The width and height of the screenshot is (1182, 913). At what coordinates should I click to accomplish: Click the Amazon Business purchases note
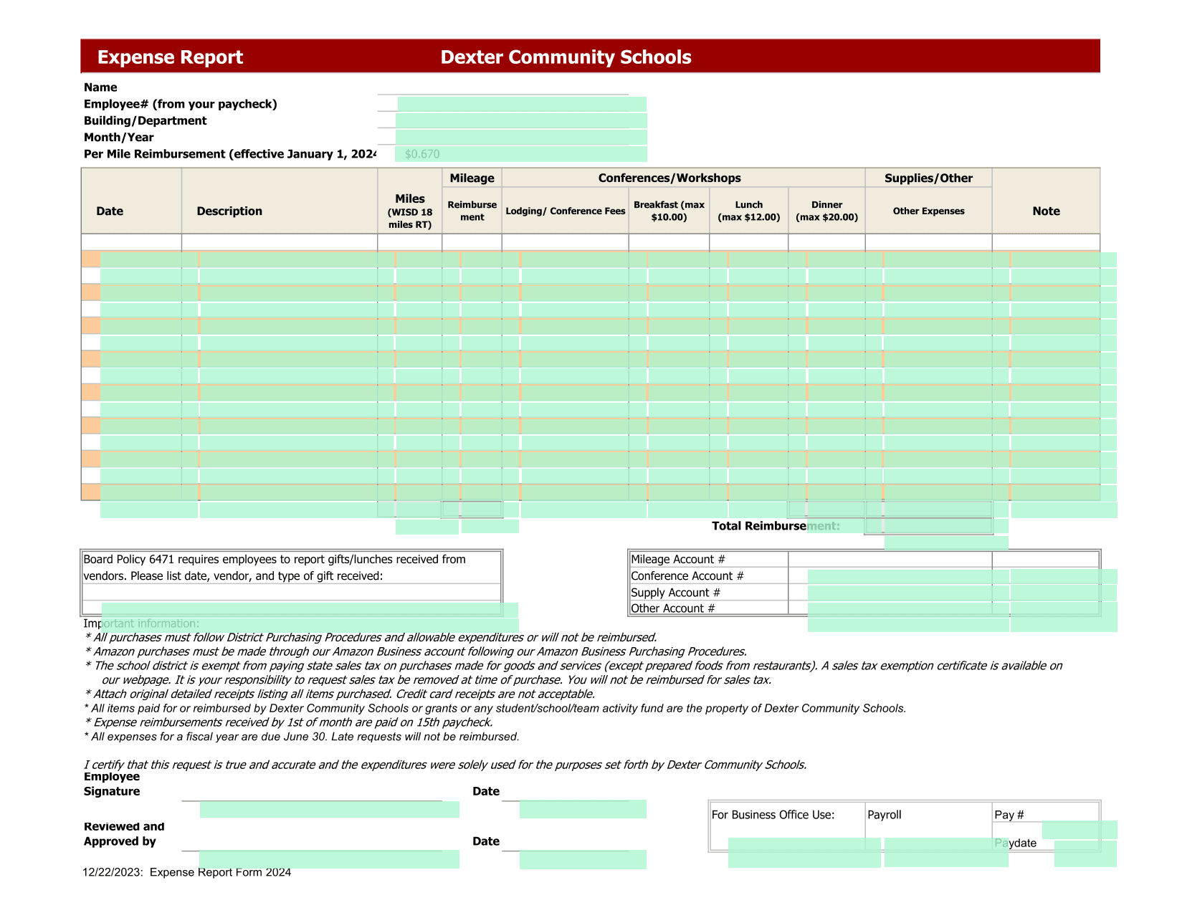coord(416,651)
